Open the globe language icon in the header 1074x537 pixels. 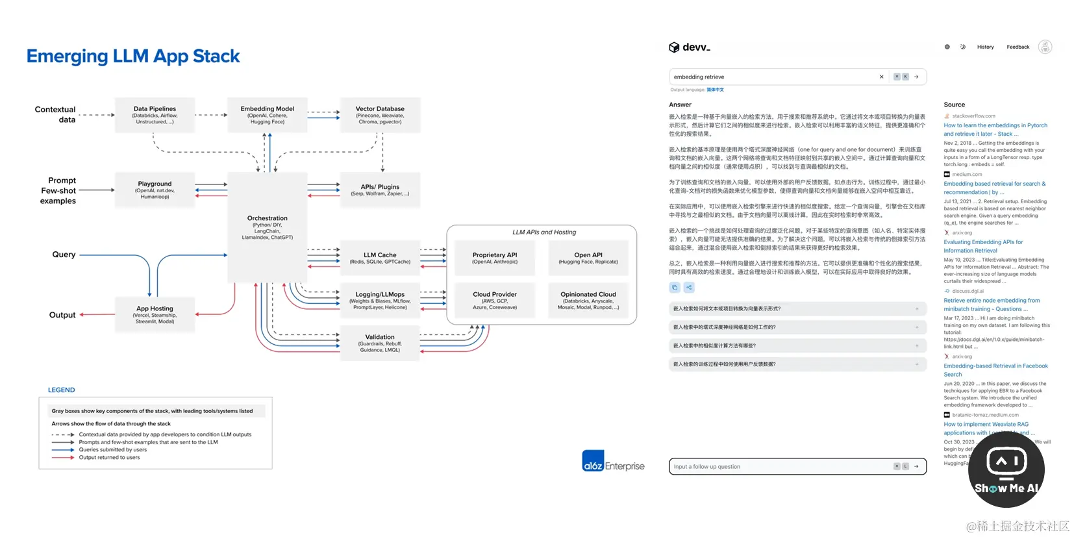947,47
